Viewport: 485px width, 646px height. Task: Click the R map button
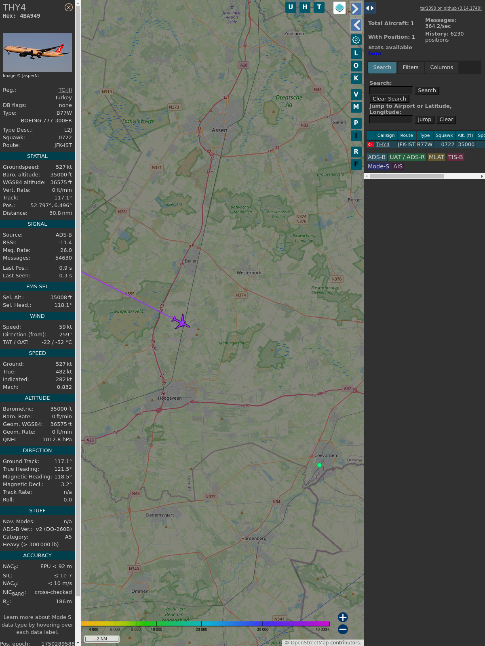(x=356, y=152)
